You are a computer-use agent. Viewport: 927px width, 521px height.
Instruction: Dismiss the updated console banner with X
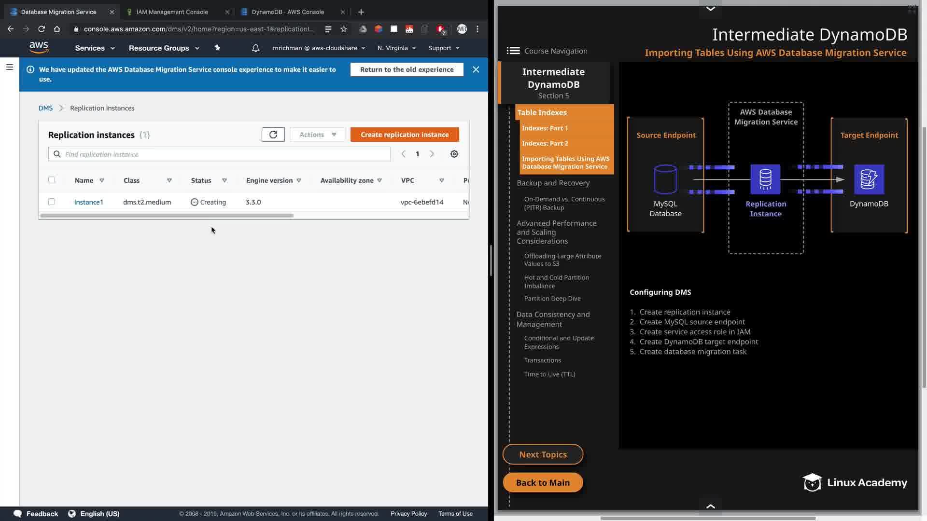(x=476, y=69)
